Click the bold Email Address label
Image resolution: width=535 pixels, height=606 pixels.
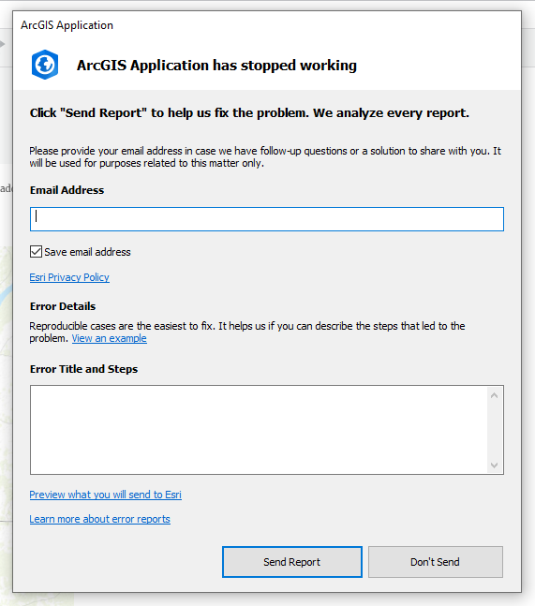(x=67, y=190)
